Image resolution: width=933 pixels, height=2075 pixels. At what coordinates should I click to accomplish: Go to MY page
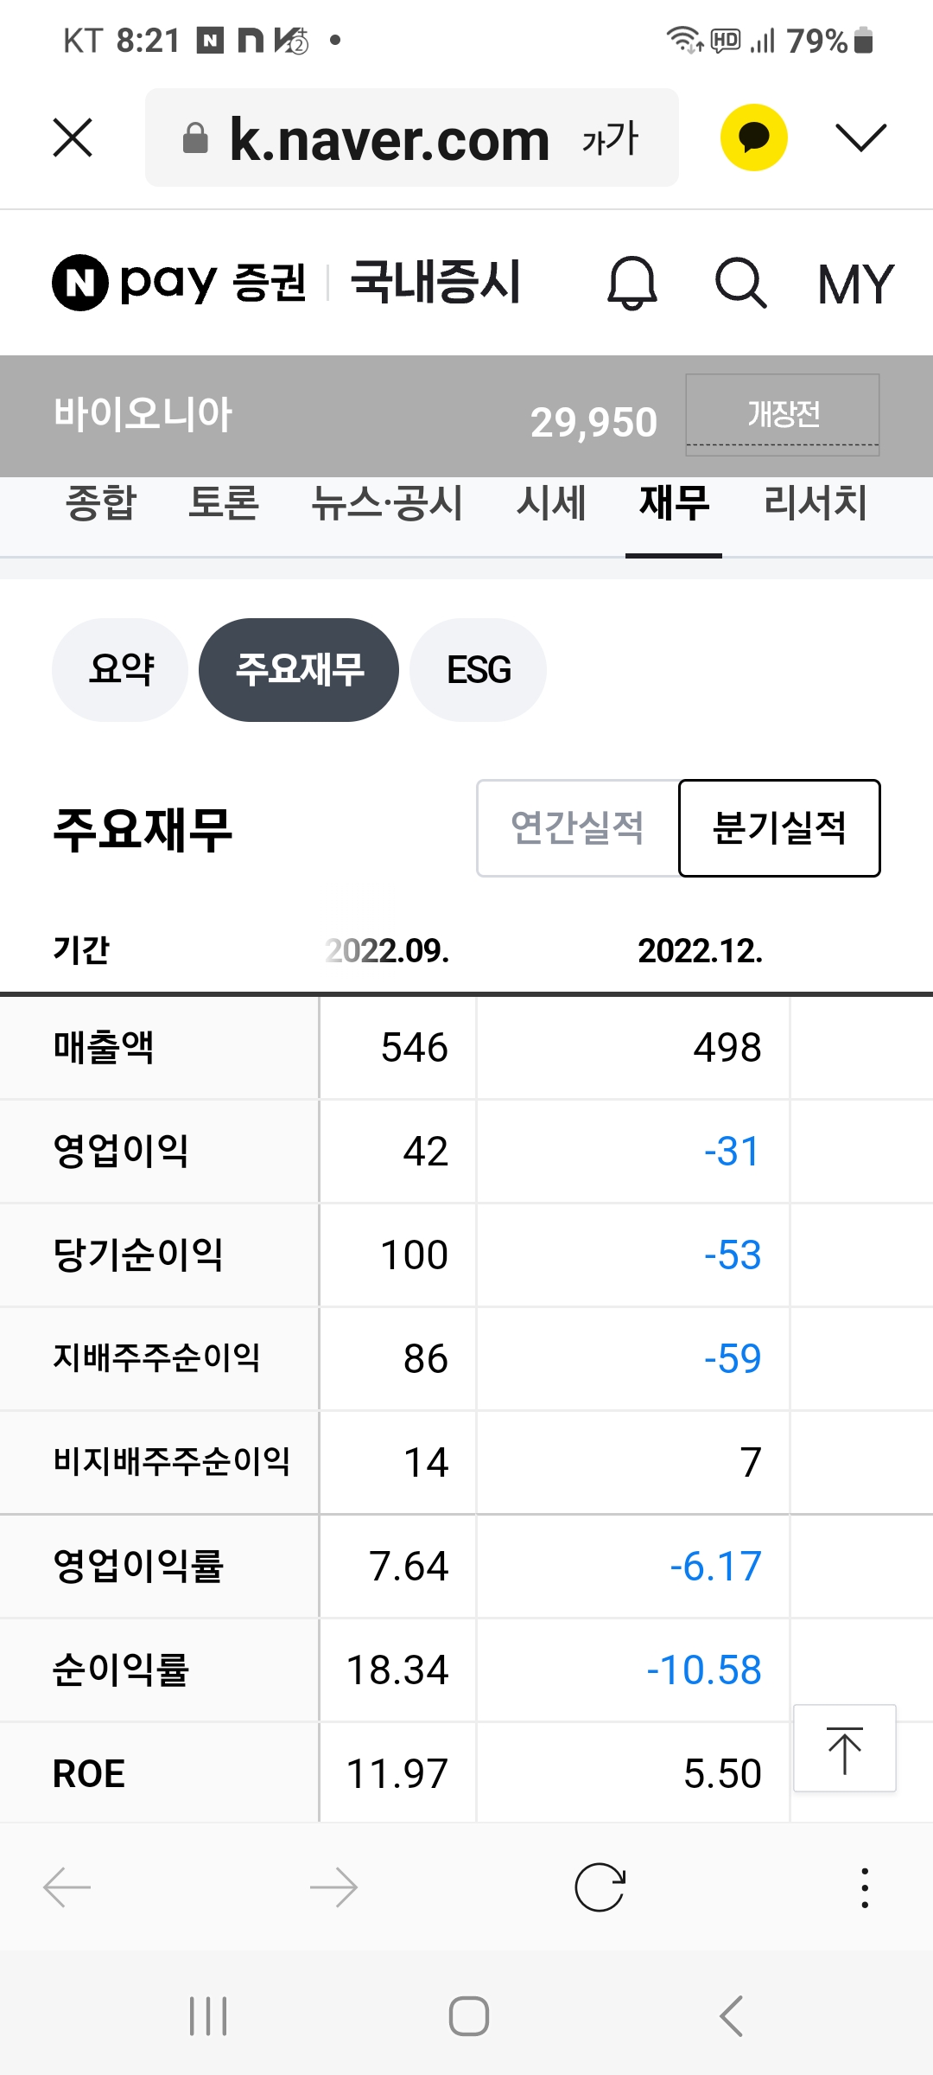click(855, 283)
